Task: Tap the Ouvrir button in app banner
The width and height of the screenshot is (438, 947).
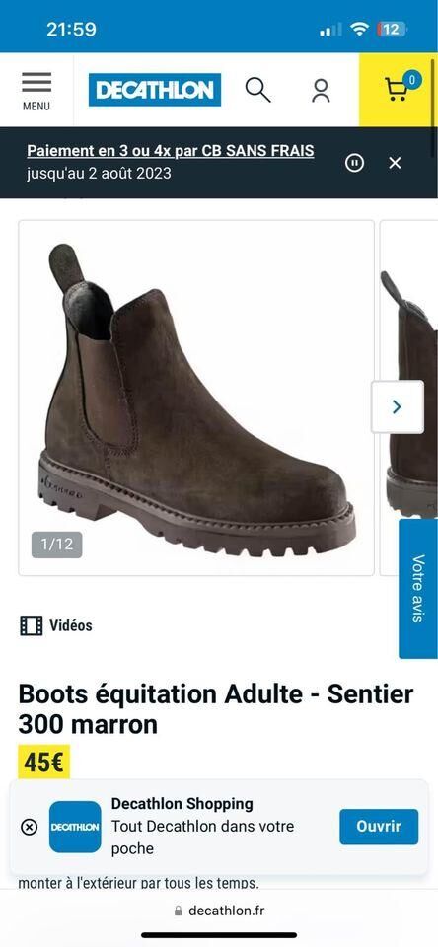Action: (379, 827)
